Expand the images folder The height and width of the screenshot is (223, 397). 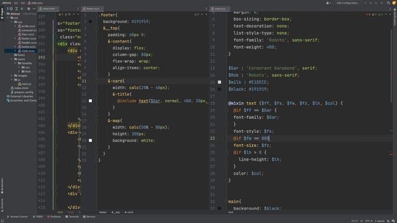pyautogui.click(x=12, y=76)
